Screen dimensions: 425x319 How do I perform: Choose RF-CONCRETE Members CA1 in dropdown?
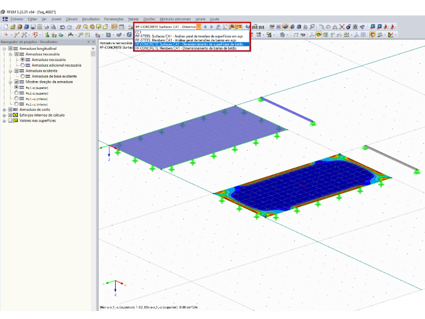click(x=192, y=48)
